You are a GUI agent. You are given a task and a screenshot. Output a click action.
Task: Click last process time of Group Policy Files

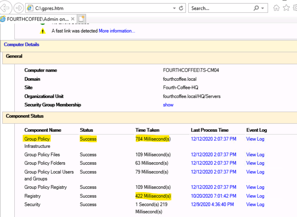[214, 155]
